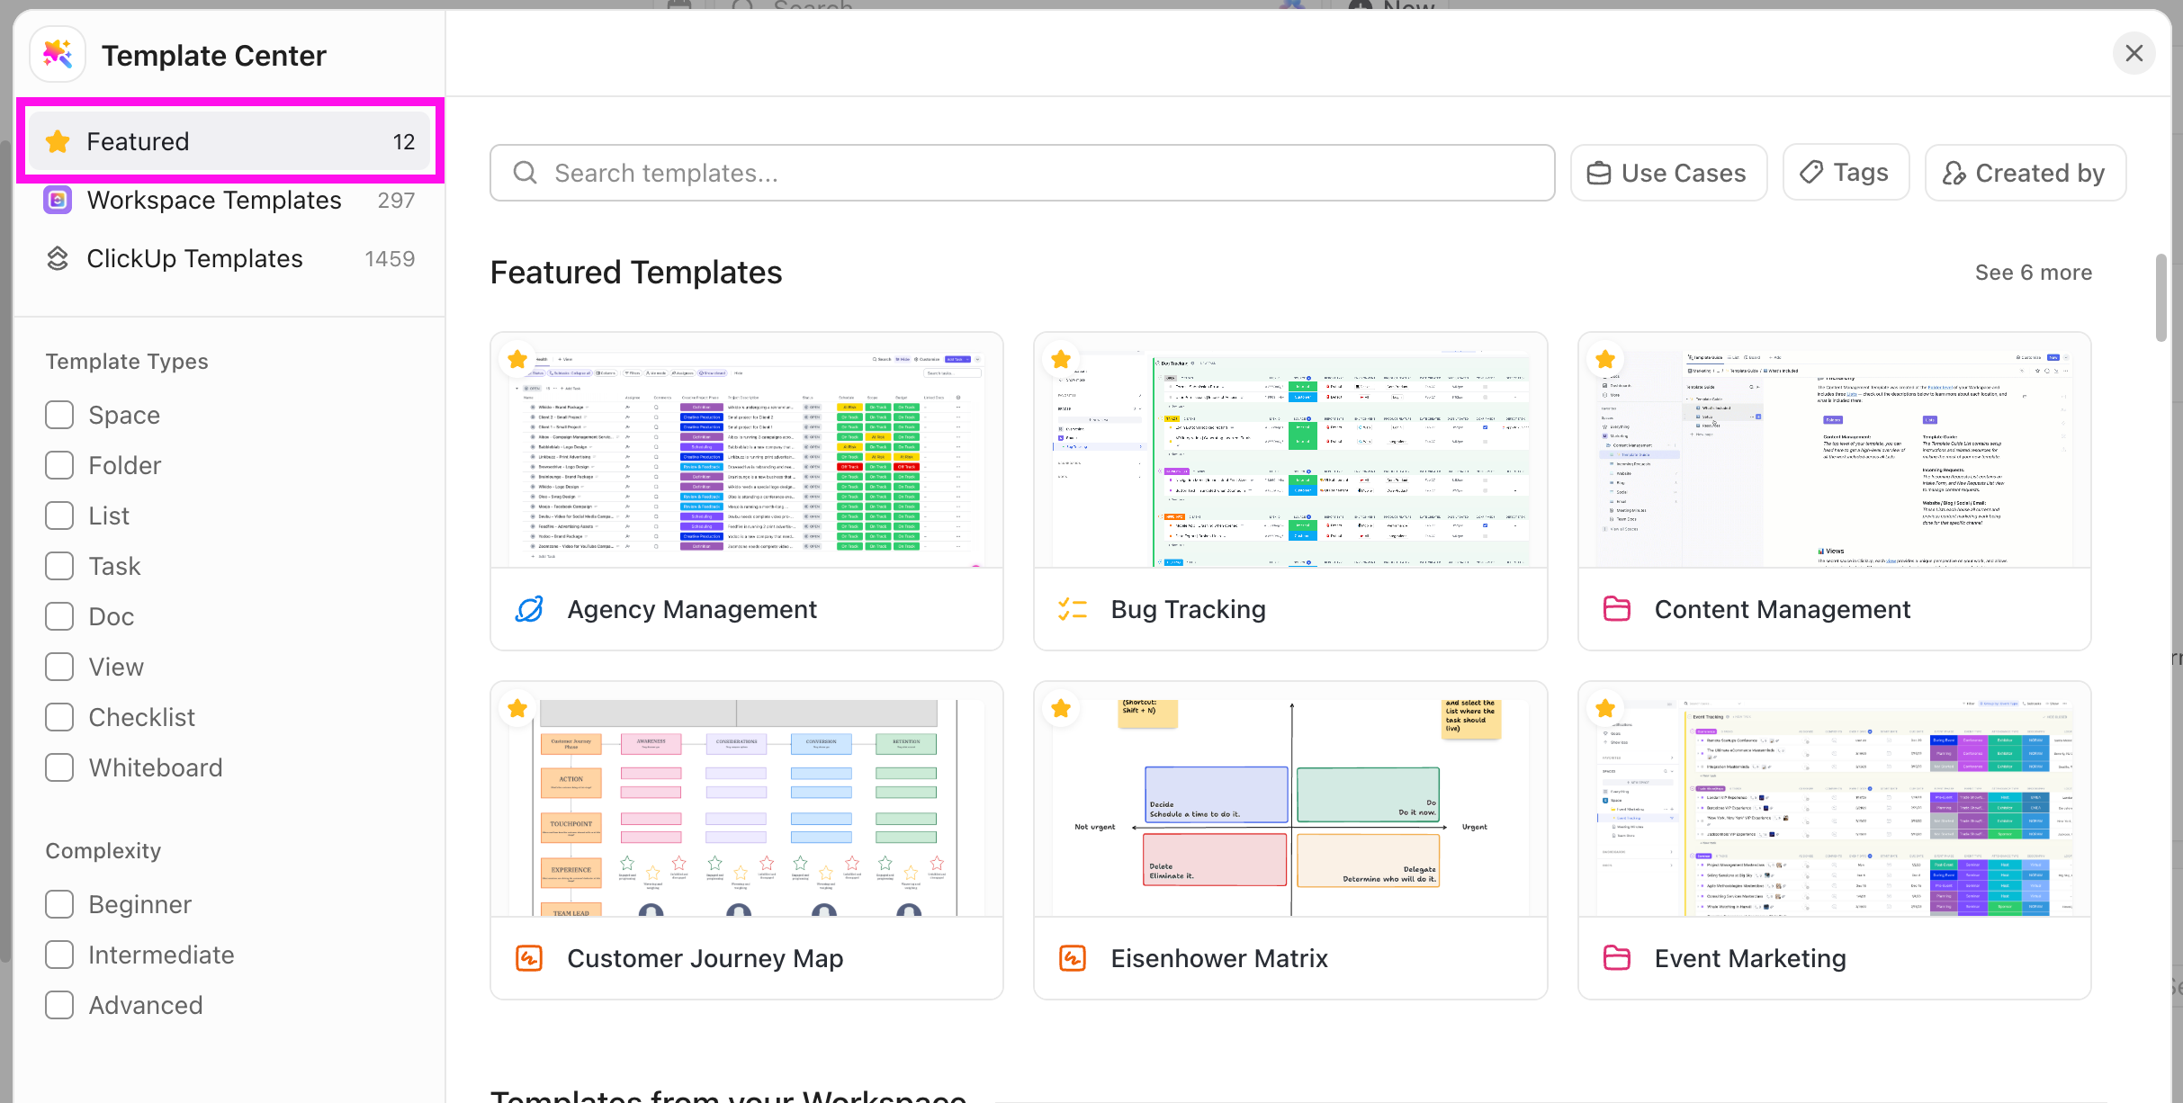Click the See 6 more link
The image size is (2183, 1103).
(x=2033, y=273)
